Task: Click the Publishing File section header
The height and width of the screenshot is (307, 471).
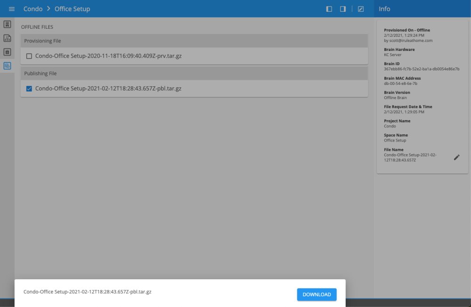Action: [x=194, y=74]
